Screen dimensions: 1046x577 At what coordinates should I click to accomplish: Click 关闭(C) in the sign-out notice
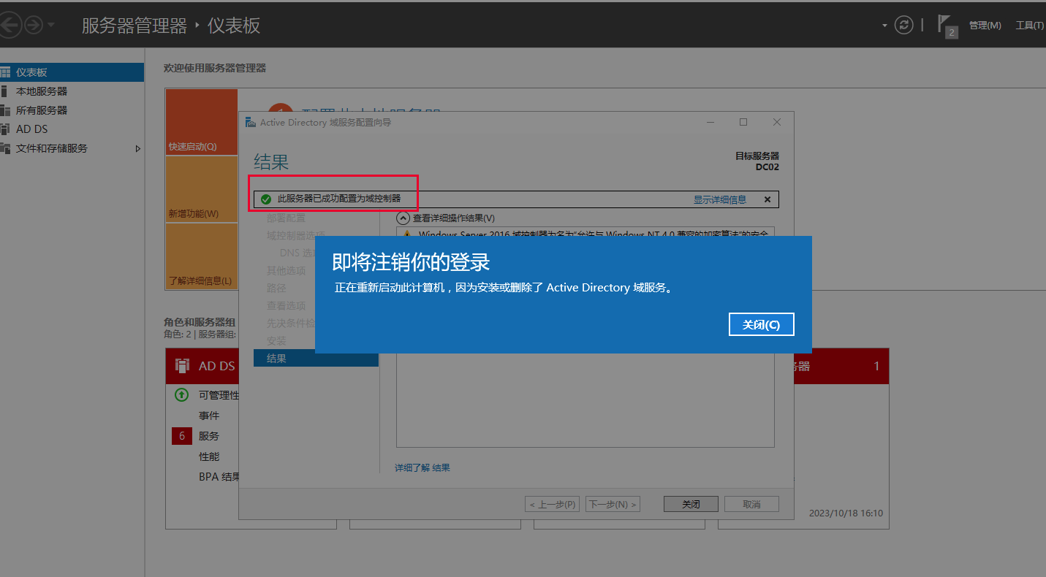click(x=761, y=325)
